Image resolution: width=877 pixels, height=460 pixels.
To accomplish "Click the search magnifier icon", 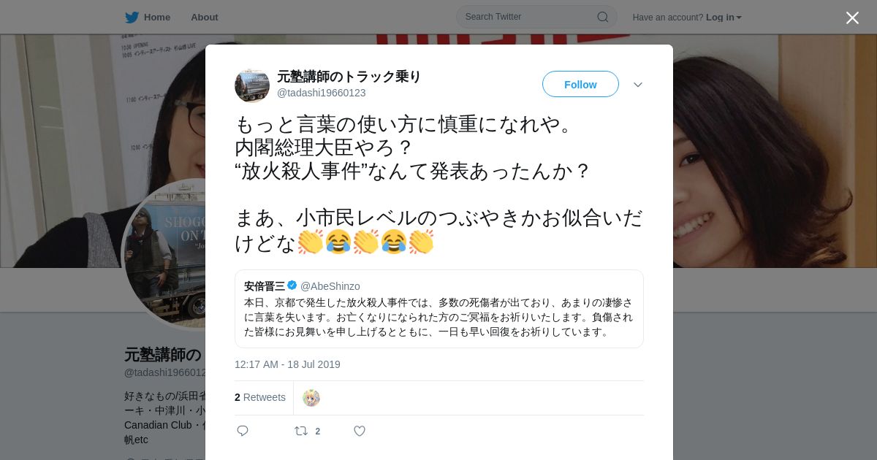I will (x=603, y=17).
